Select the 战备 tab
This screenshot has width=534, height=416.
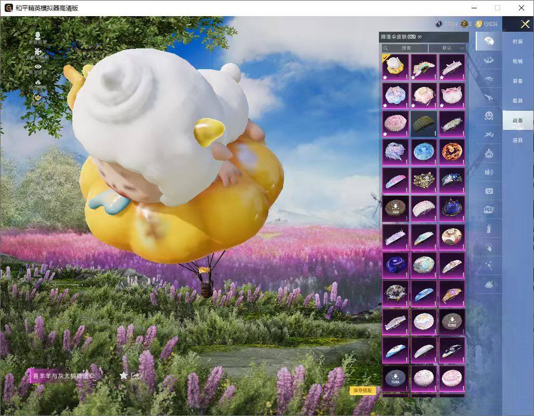518,121
